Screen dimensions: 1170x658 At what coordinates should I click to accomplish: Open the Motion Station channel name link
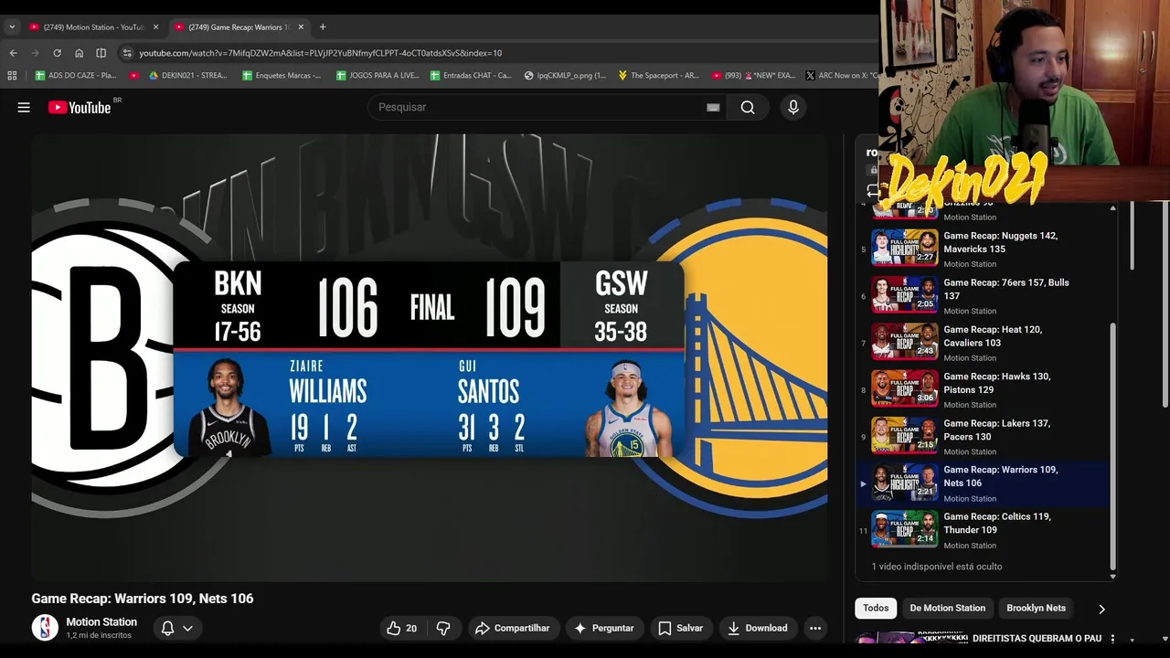click(101, 621)
